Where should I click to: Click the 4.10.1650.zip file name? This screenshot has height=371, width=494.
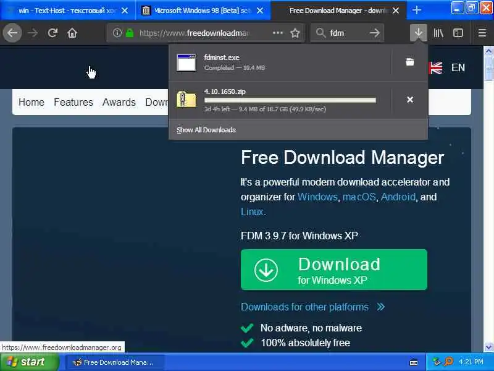(225, 92)
